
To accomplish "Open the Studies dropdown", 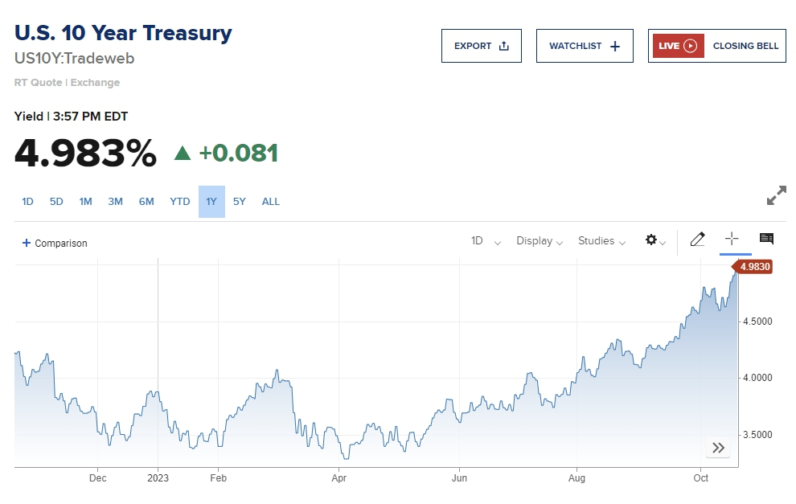I will pos(601,241).
